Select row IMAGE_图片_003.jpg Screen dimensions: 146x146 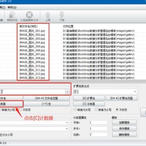pyautogui.click(x=32, y=39)
